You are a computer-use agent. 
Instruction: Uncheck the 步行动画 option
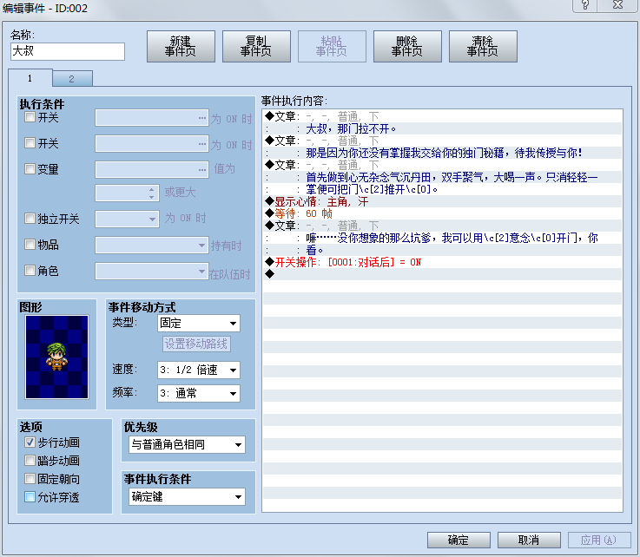pyautogui.click(x=30, y=442)
